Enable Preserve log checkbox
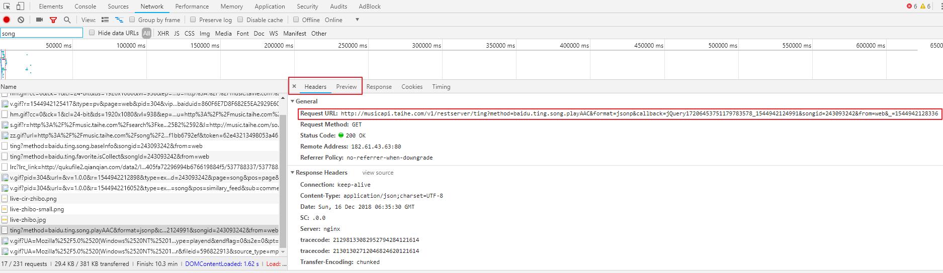 193,20
